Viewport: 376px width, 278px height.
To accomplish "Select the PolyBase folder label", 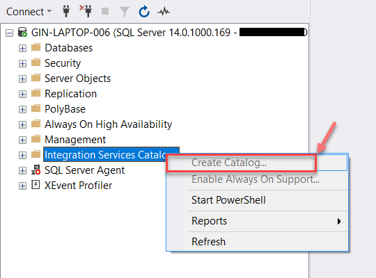I will pyautogui.click(x=65, y=109).
